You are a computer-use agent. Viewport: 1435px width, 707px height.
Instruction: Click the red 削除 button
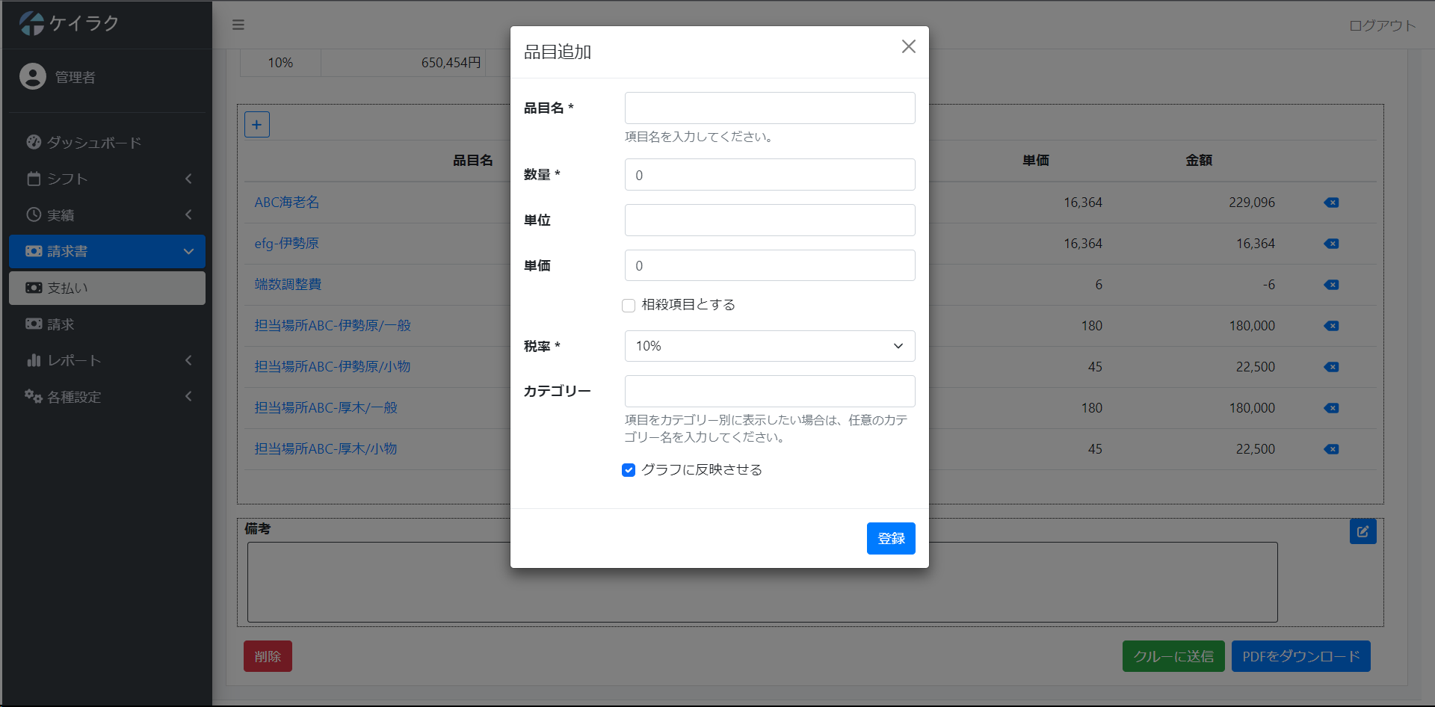click(268, 656)
